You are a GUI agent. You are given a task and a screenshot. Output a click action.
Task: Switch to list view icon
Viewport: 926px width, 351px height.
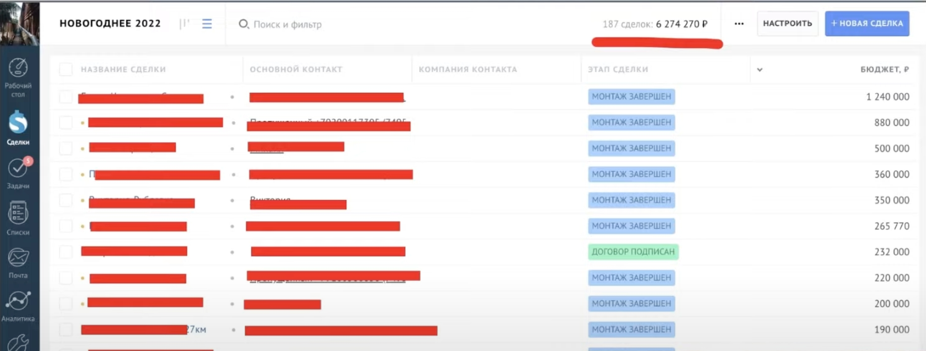click(207, 24)
